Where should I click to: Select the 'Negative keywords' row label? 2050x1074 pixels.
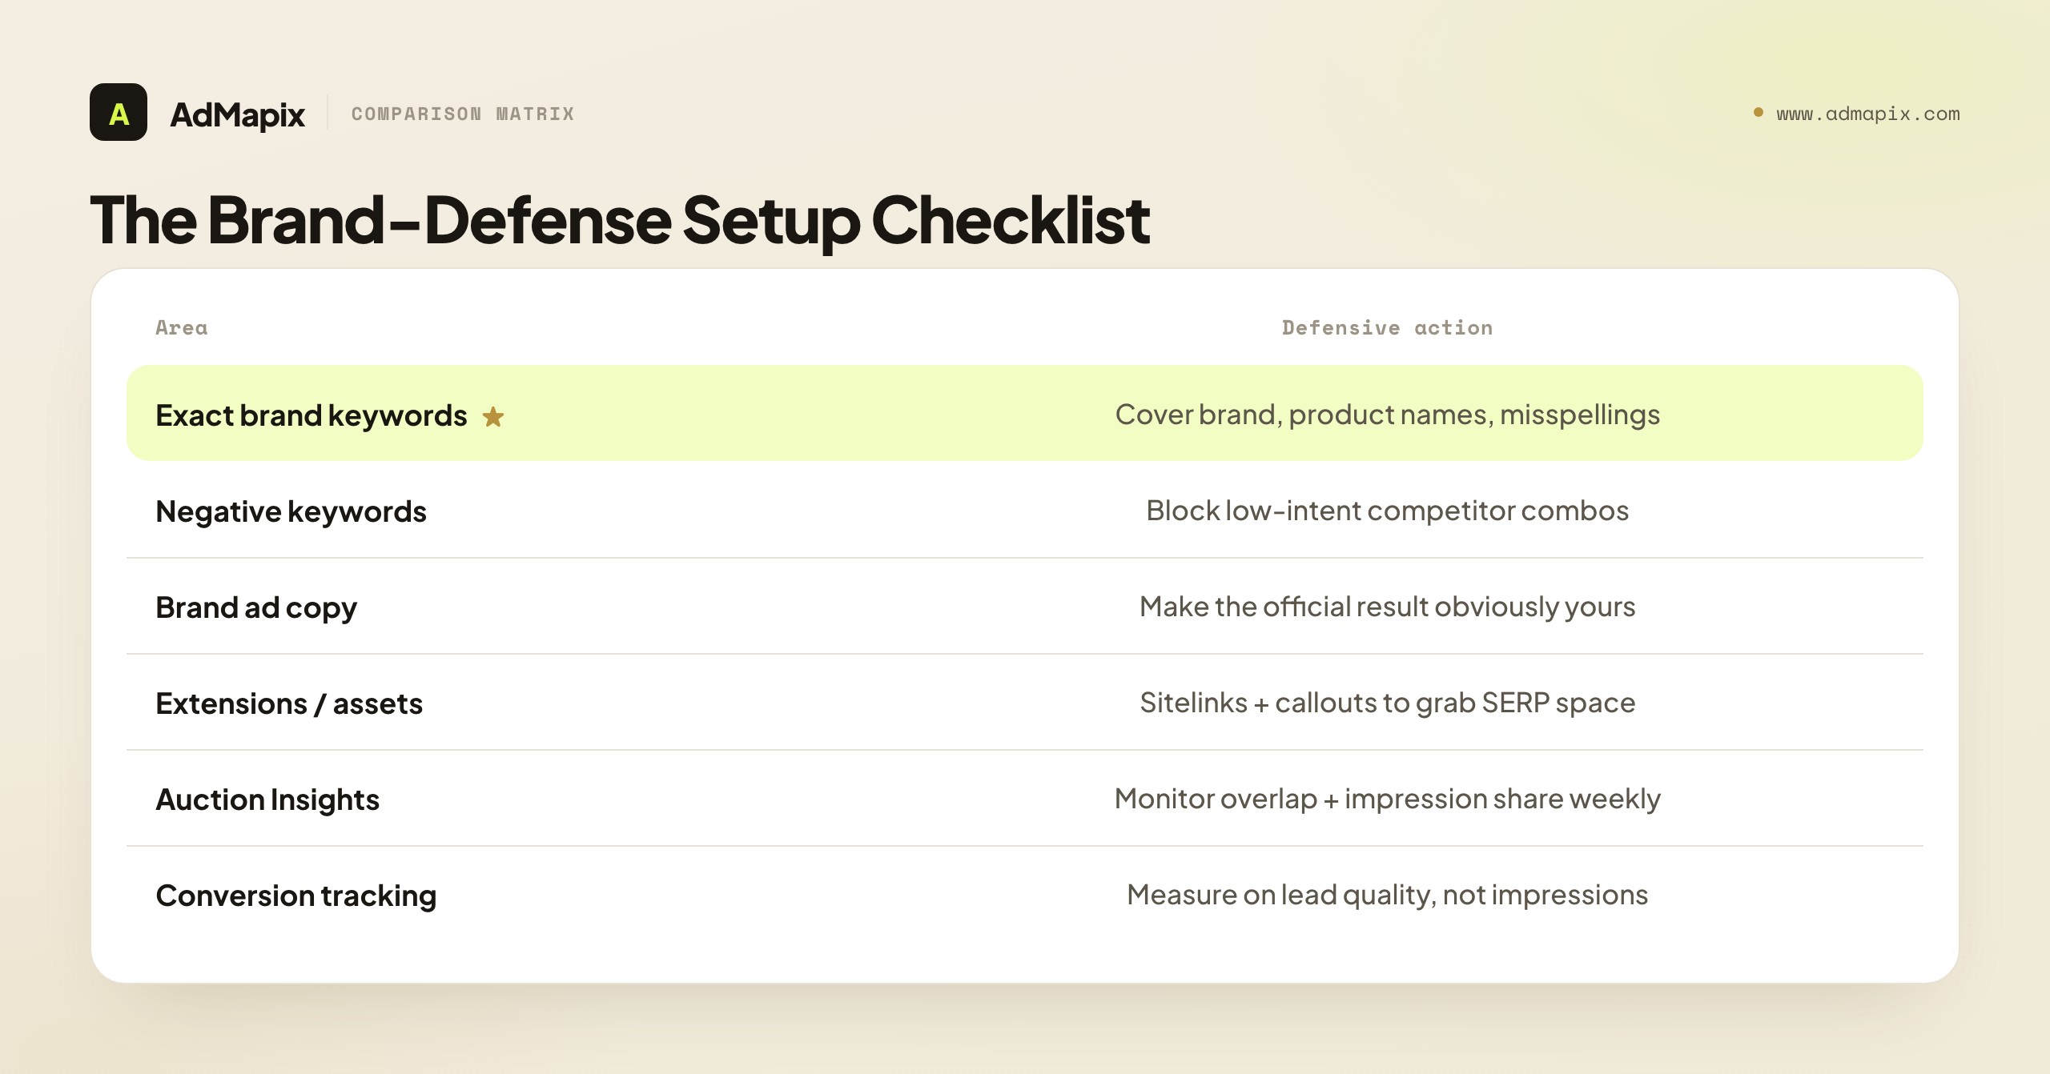[x=291, y=511]
